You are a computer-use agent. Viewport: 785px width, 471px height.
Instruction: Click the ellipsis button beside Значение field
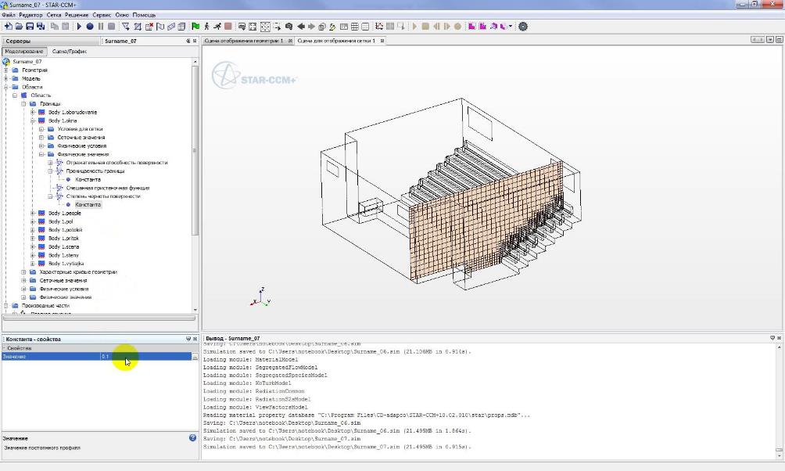click(195, 357)
